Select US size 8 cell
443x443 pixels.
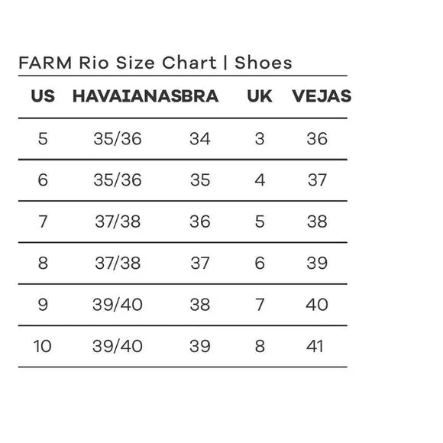[43, 263]
